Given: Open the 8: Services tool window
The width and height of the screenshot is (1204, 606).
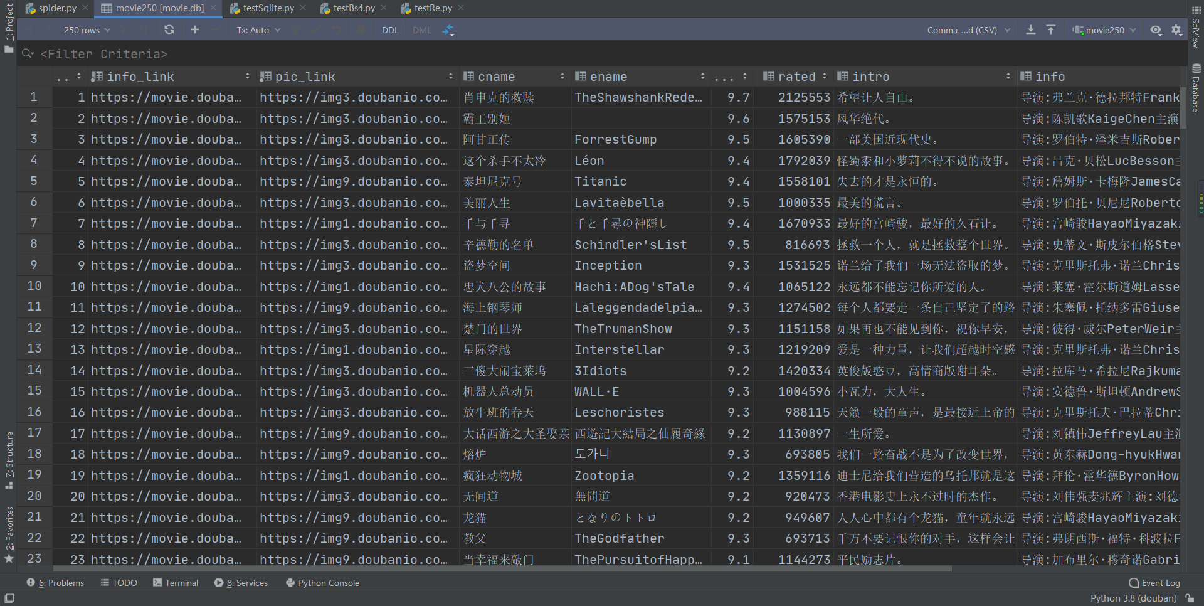Looking at the screenshot, I should click(x=241, y=583).
